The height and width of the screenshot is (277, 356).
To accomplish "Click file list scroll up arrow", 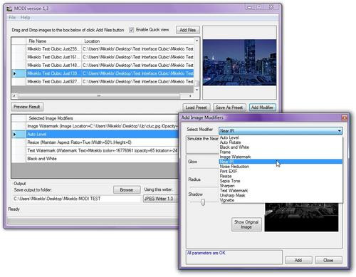I will [x=197, y=41].
